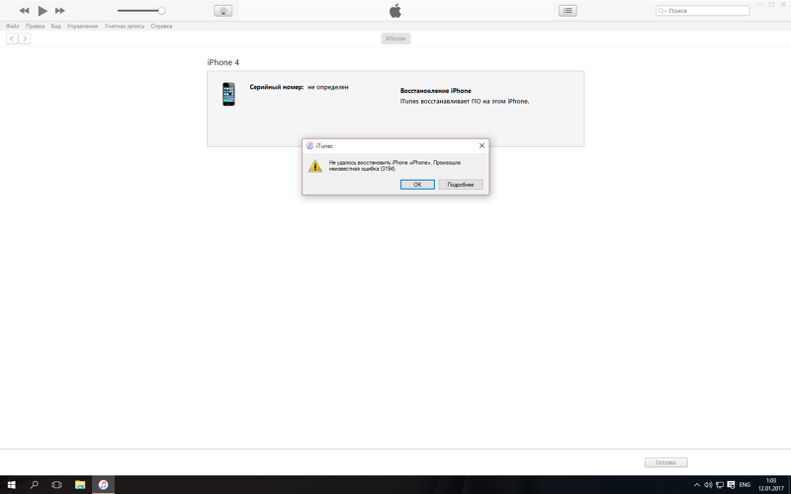Go back with the left navigation arrow
Screen dimensions: 791x494
point(12,39)
